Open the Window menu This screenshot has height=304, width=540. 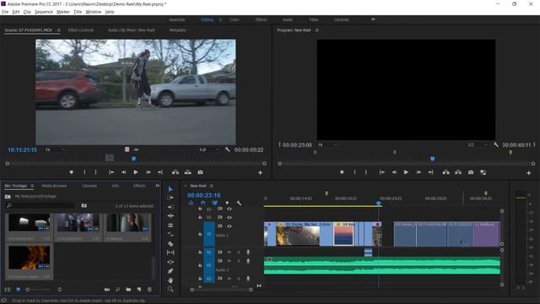pos(93,12)
